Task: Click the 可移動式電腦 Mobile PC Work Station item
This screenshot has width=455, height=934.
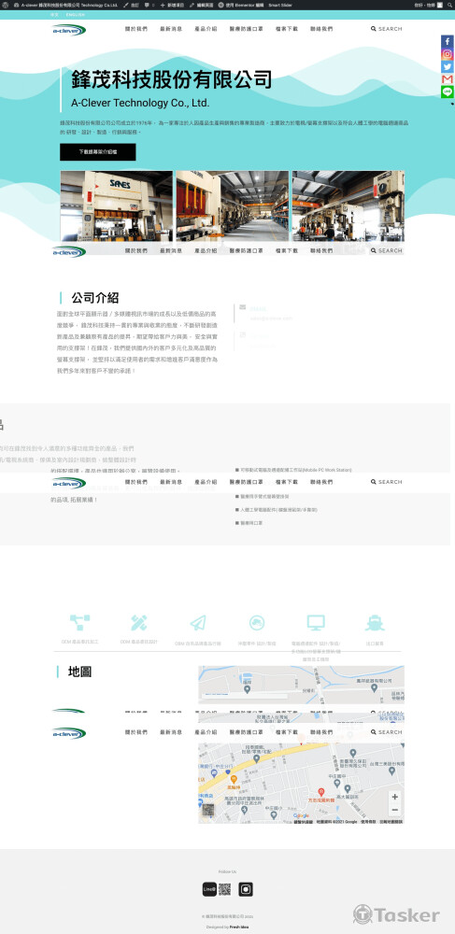Action: coord(294,470)
